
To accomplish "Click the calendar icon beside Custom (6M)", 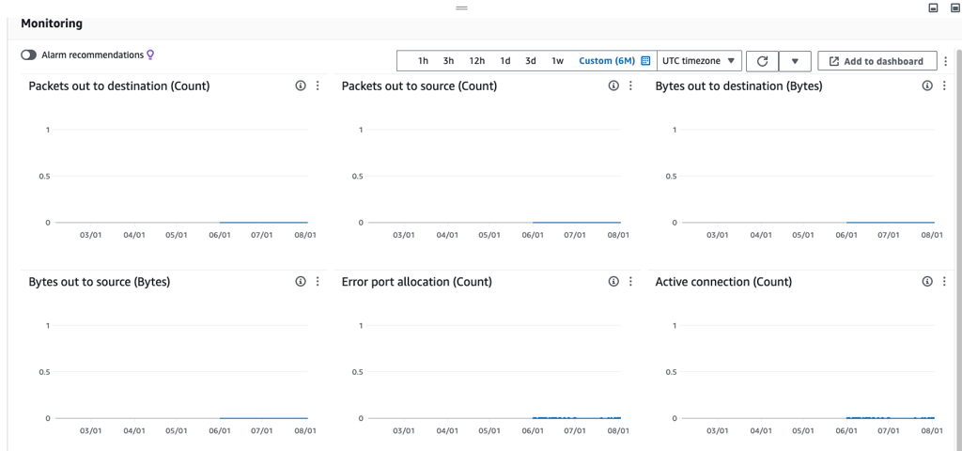I will point(645,61).
